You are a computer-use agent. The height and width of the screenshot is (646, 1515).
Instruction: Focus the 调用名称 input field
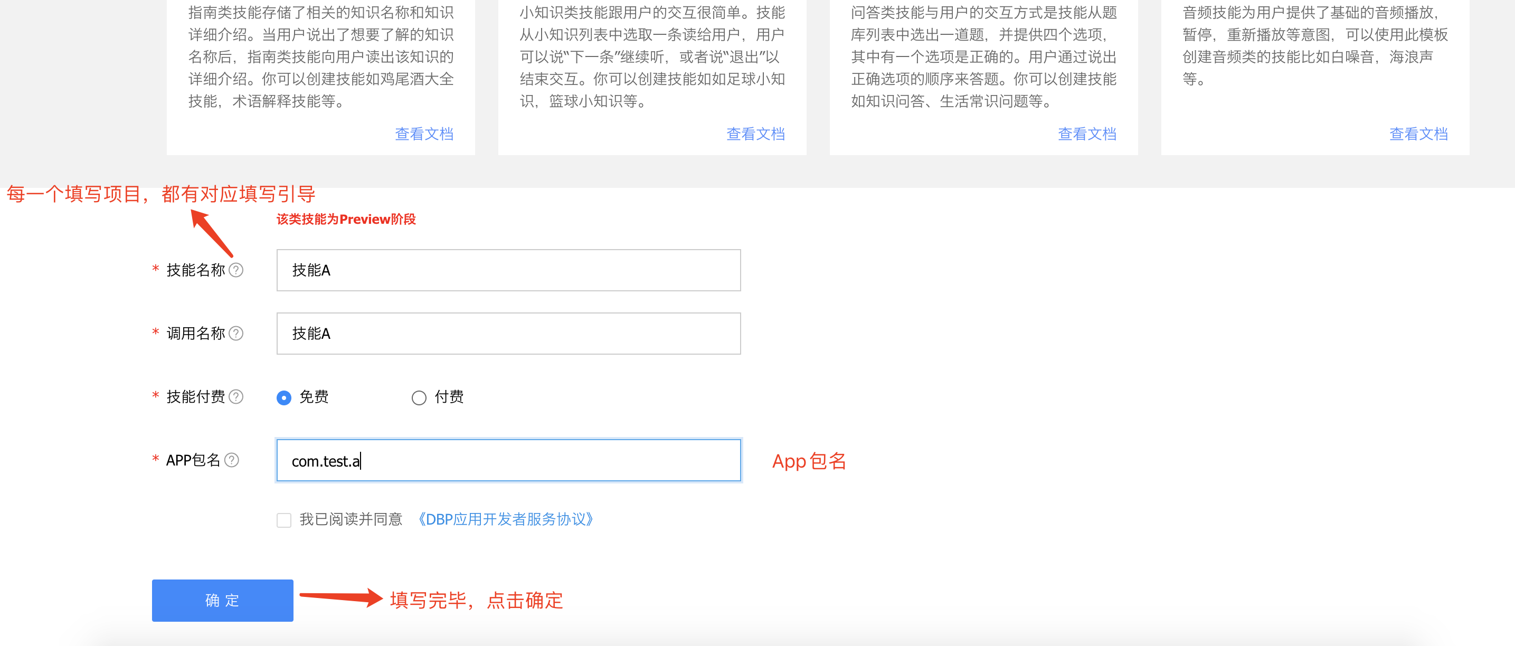(x=509, y=333)
